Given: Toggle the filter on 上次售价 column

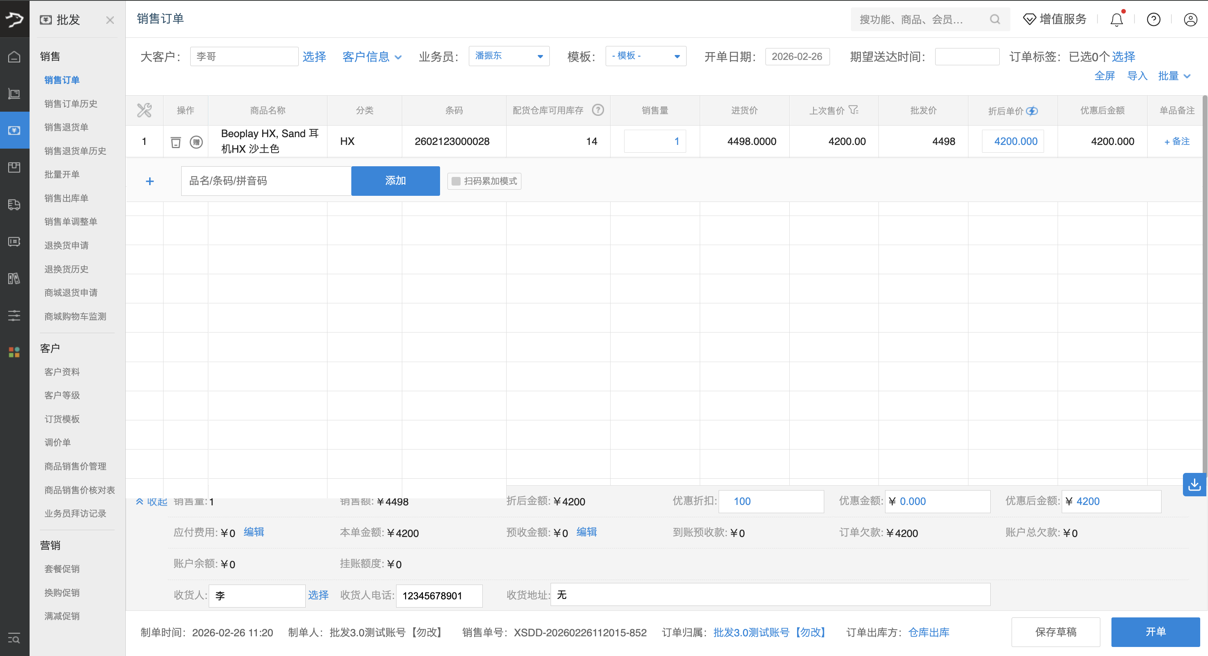Looking at the screenshot, I should (x=854, y=110).
